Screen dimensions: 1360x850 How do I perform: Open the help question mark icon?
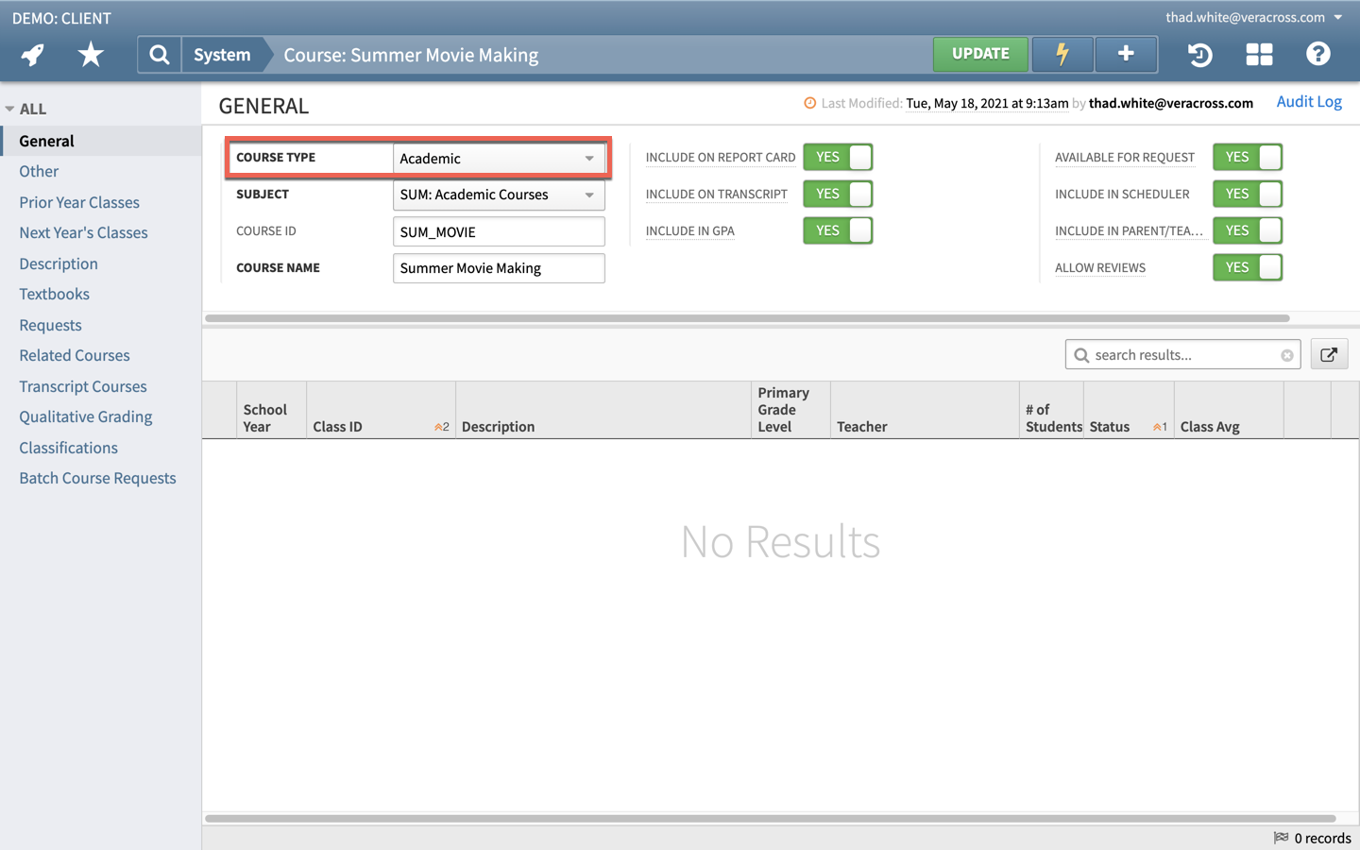pyautogui.click(x=1317, y=55)
